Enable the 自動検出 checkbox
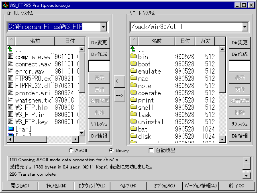 [x=151, y=150]
